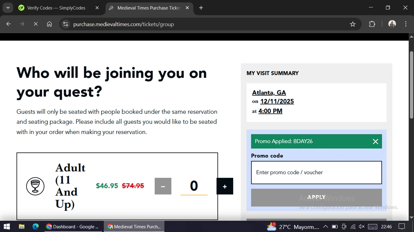Click the page vertical scrollbar thumb
Screen dimensions: 414x232
(412, 85)
